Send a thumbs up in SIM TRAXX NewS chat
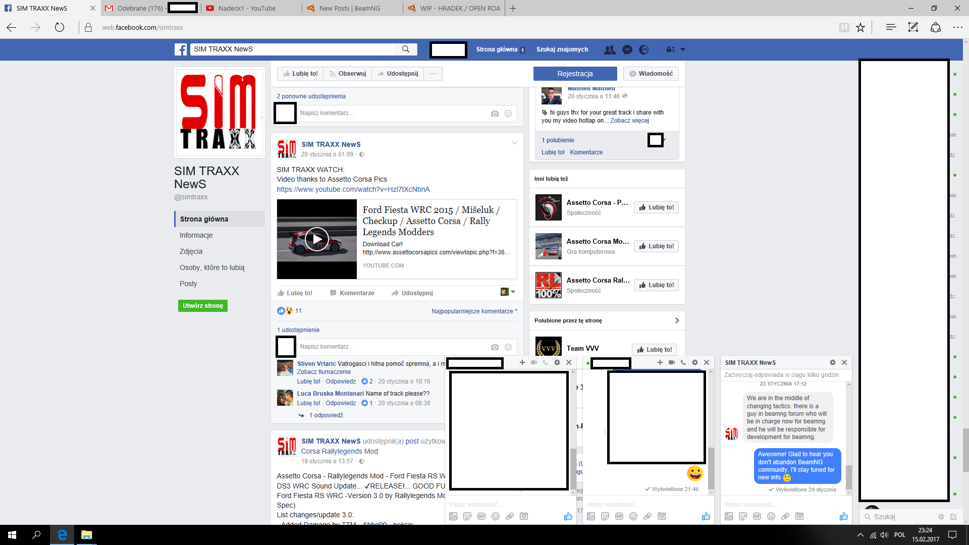The image size is (969, 545). point(844,516)
